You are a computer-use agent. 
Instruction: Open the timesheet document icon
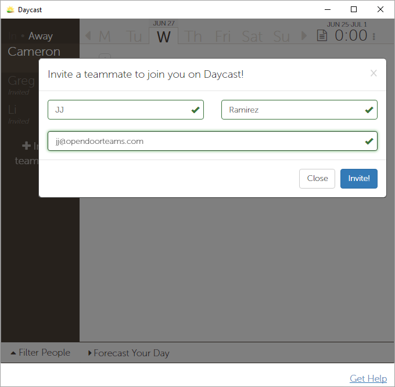pos(322,35)
